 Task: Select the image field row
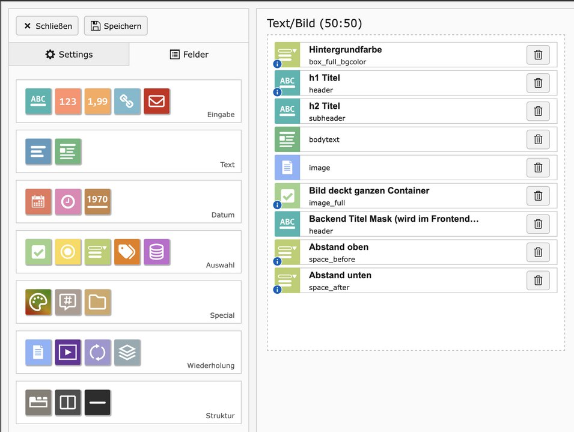[x=416, y=168]
